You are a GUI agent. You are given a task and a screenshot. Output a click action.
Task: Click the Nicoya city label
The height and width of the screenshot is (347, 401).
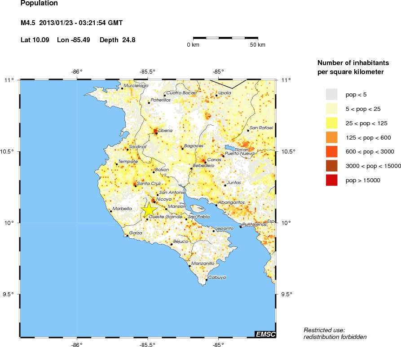point(164,199)
